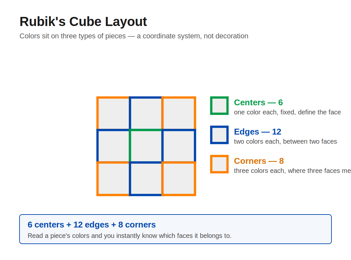Click the 'Centers — 6' legend heading
The width and height of the screenshot is (351, 260).
258,103
